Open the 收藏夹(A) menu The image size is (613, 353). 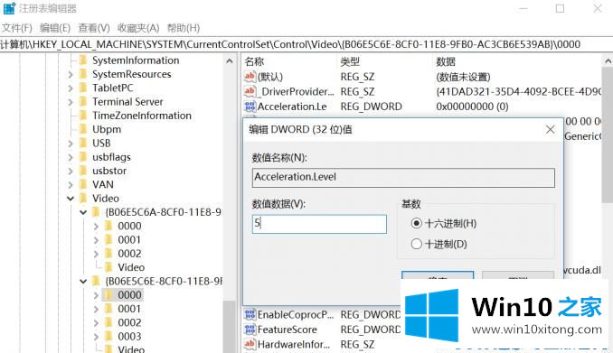[x=138, y=28]
